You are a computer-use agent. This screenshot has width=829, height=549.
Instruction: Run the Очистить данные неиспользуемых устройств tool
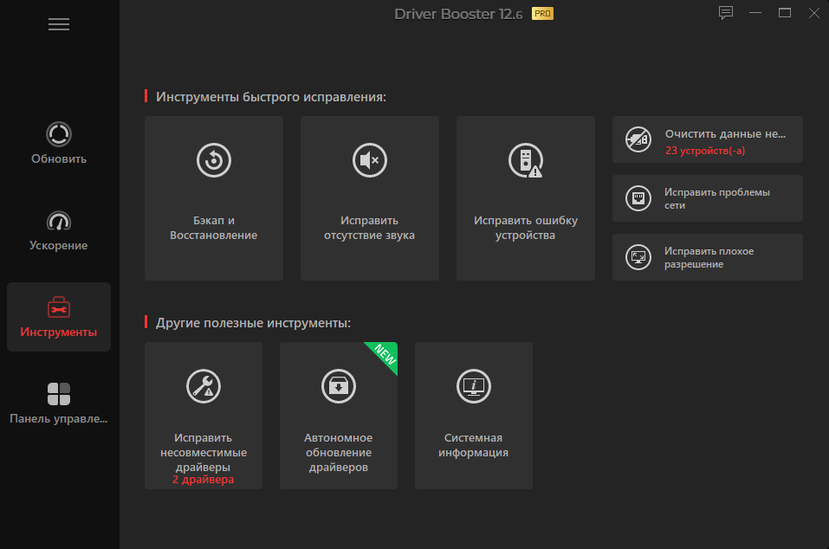(707, 139)
